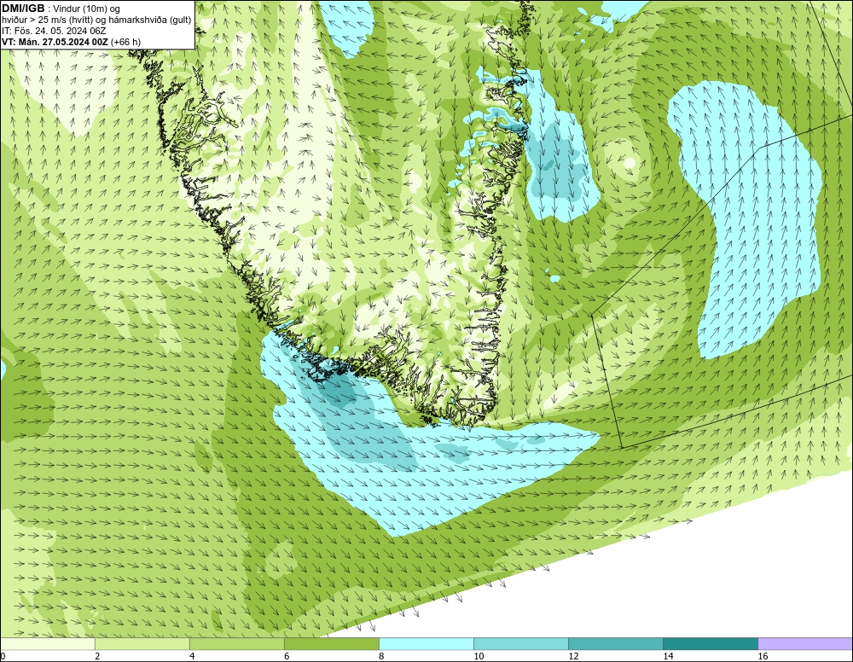Click the 'VT: Mán. 27.05.2024 00Z' valid time line

coord(71,42)
